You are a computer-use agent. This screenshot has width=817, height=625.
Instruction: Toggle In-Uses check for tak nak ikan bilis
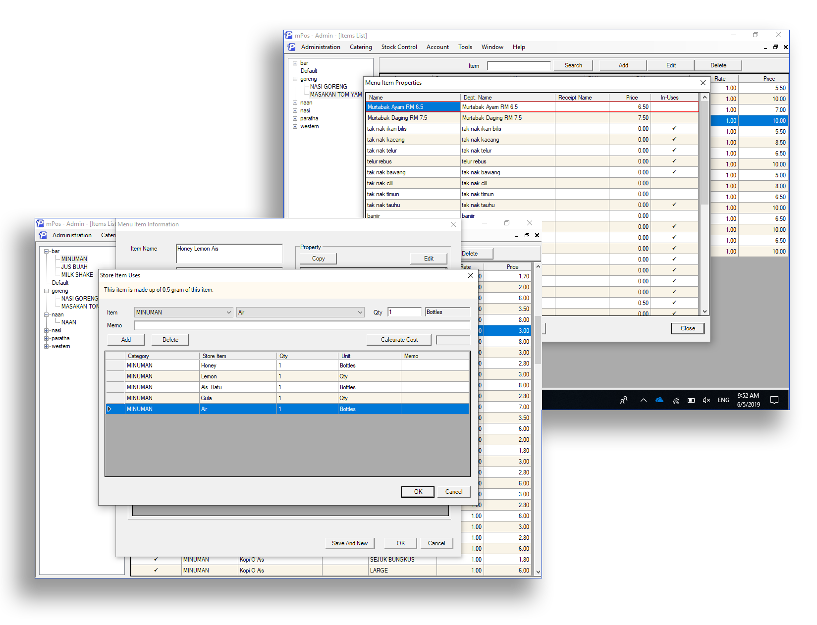coord(674,129)
